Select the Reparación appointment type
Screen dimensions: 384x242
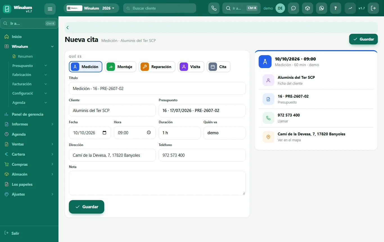point(157,67)
